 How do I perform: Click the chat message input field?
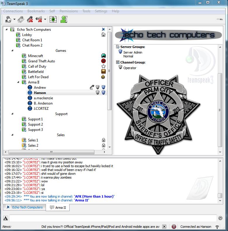113,218
